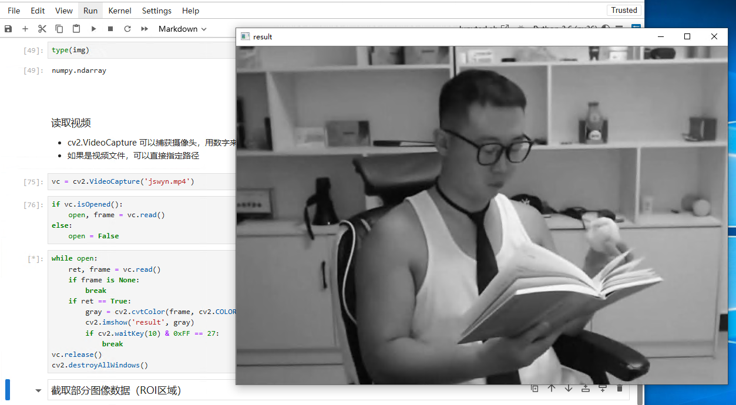
Task: Delete the cell using the trash icon
Action: (x=619, y=388)
